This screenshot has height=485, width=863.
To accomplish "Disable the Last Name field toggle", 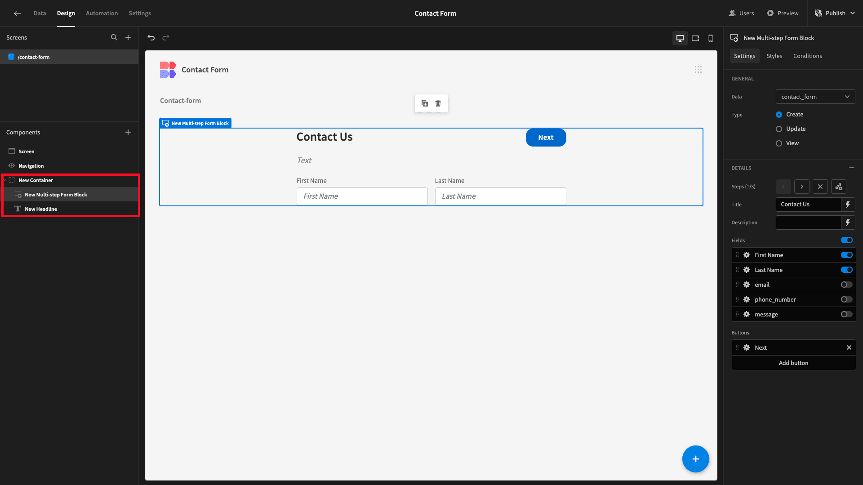I will pyautogui.click(x=846, y=270).
